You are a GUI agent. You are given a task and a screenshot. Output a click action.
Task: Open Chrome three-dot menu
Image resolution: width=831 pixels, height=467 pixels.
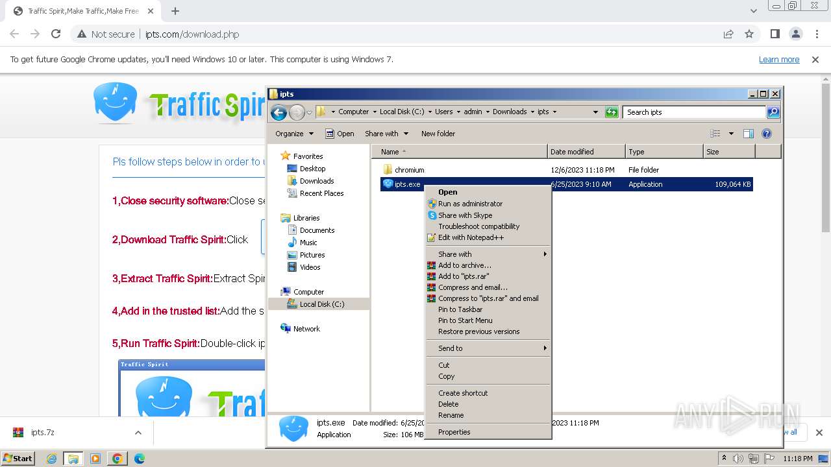point(816,34)
